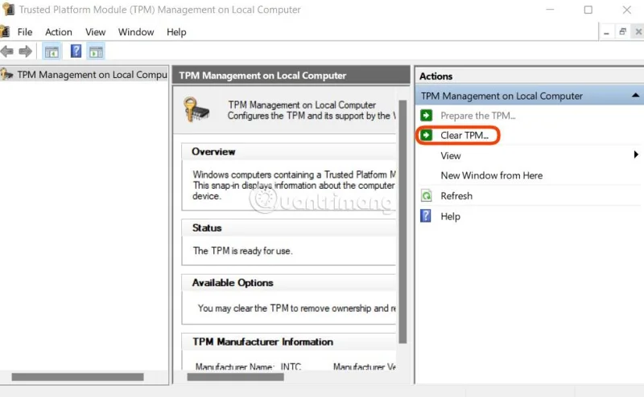Open the blue question mark Help toolbar icon
Image resolution: width=644 pixels, height=397 pixels.
click(76, 51)
